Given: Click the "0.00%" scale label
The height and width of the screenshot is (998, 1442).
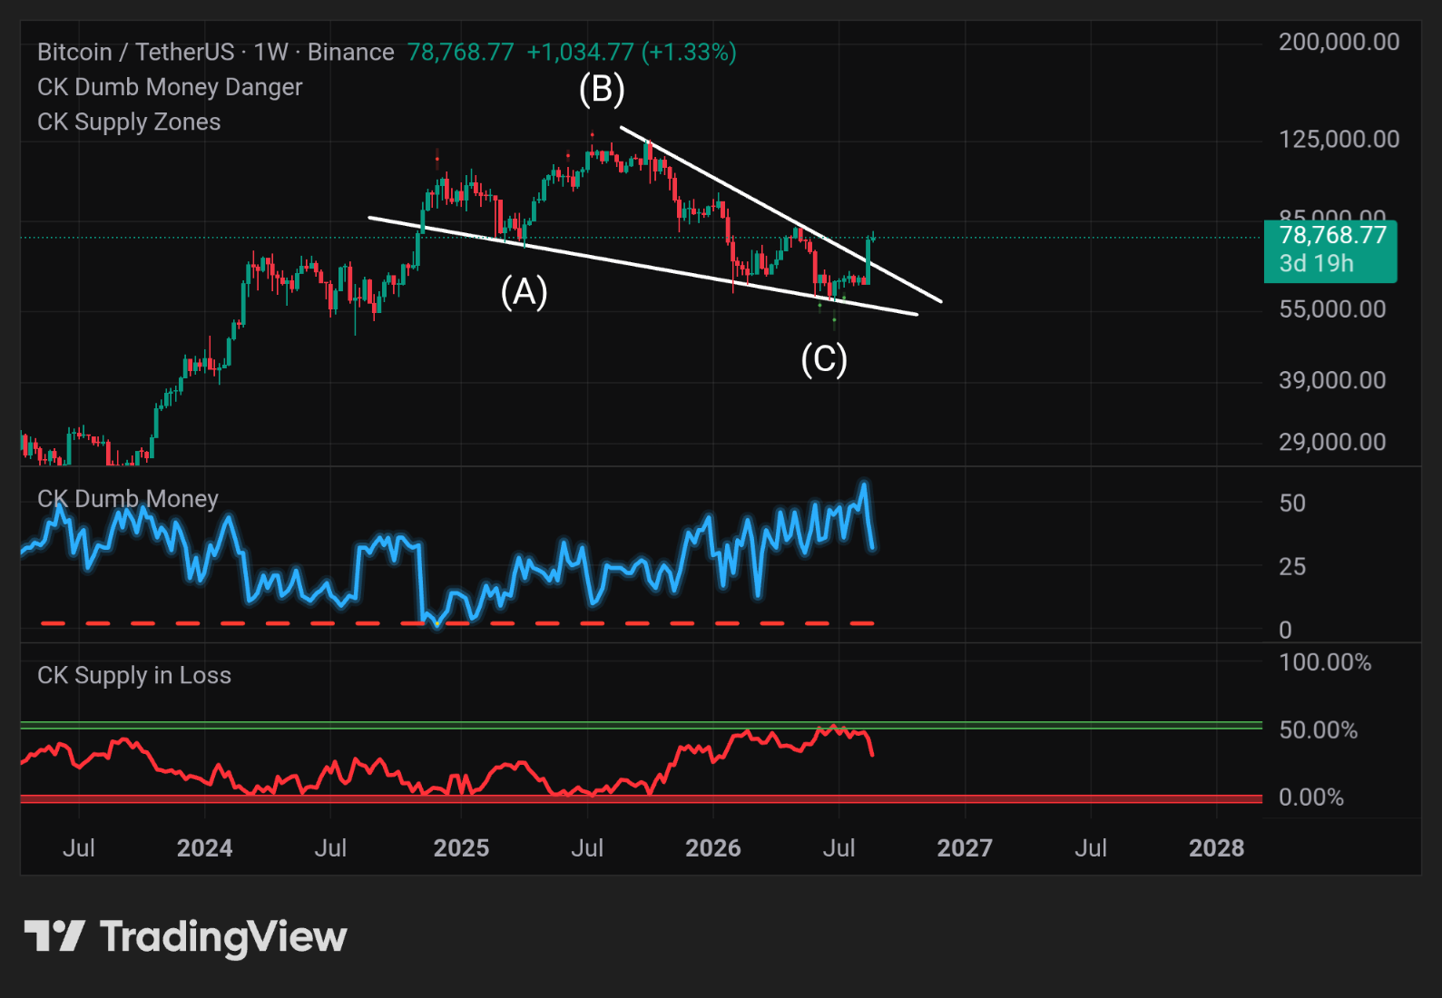Looking at the screenshot, I should point(1311,797).
